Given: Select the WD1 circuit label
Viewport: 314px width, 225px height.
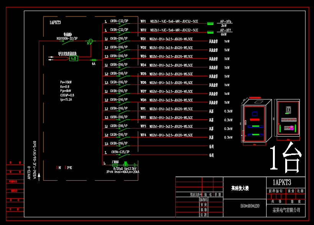Looking at the screenshot, I should tap(143, 39).
